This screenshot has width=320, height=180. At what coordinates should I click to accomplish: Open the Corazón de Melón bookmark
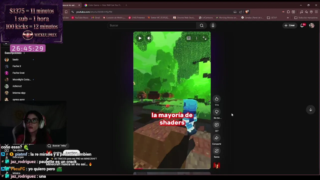114,18
